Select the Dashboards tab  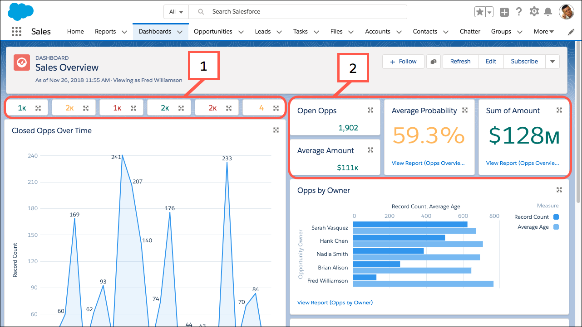155,32
